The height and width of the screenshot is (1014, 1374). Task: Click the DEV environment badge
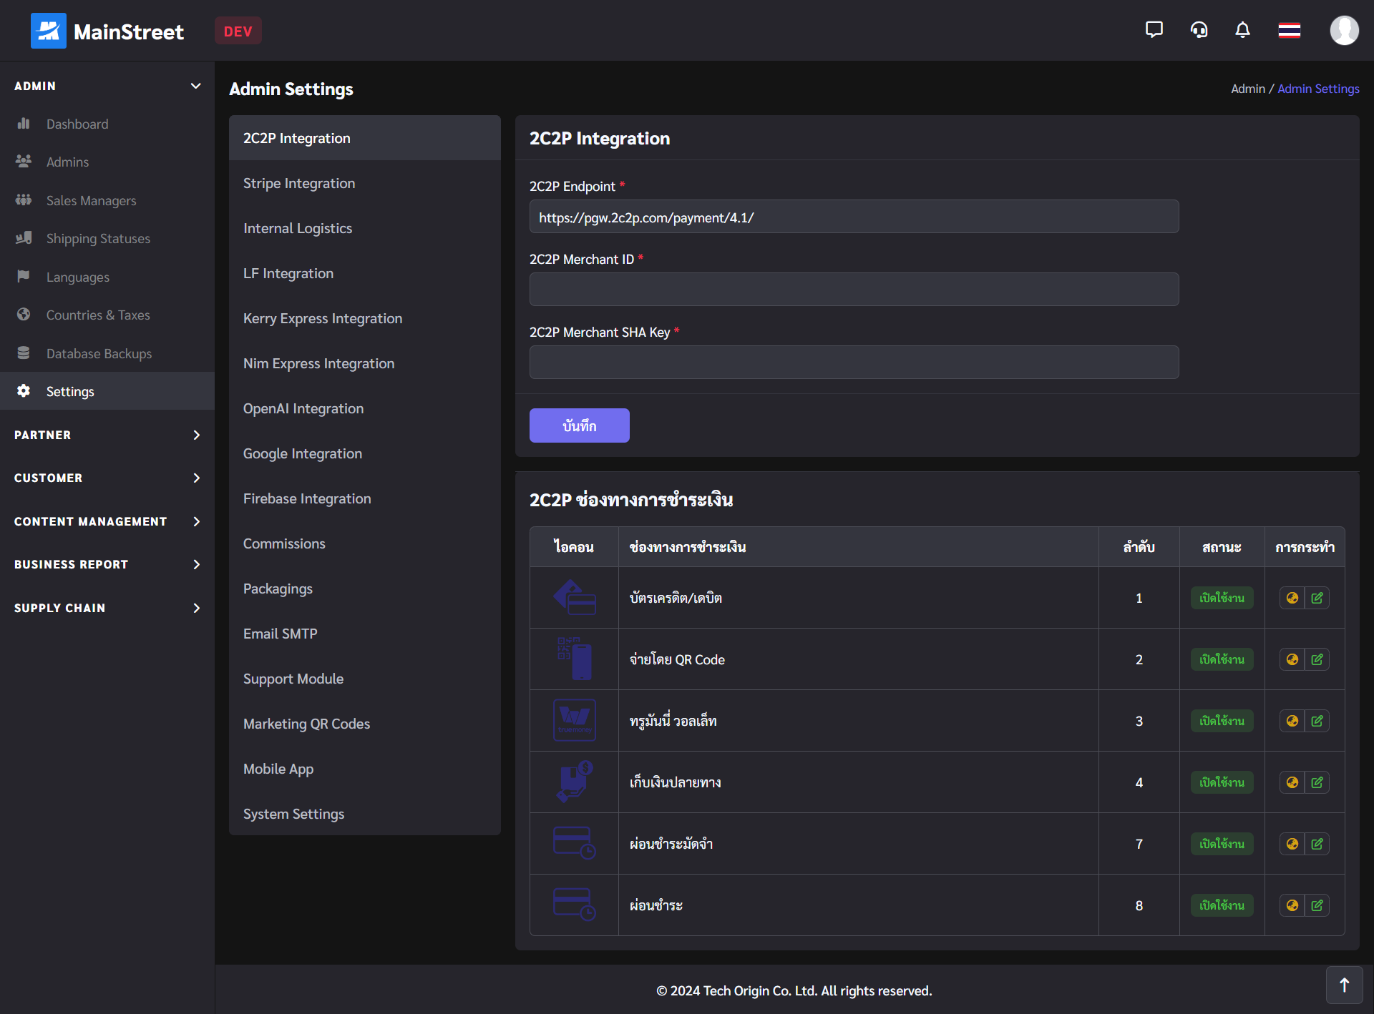click(238, 31)
